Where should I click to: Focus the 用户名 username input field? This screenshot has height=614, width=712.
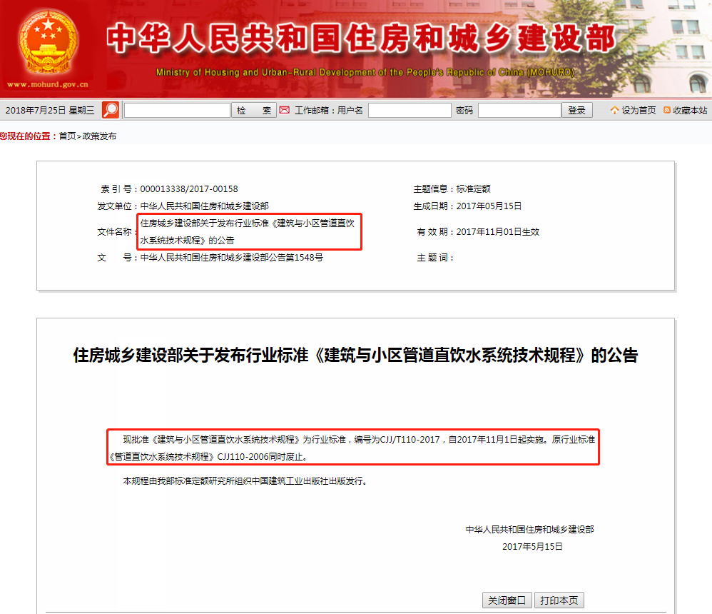tap(410, 111)
